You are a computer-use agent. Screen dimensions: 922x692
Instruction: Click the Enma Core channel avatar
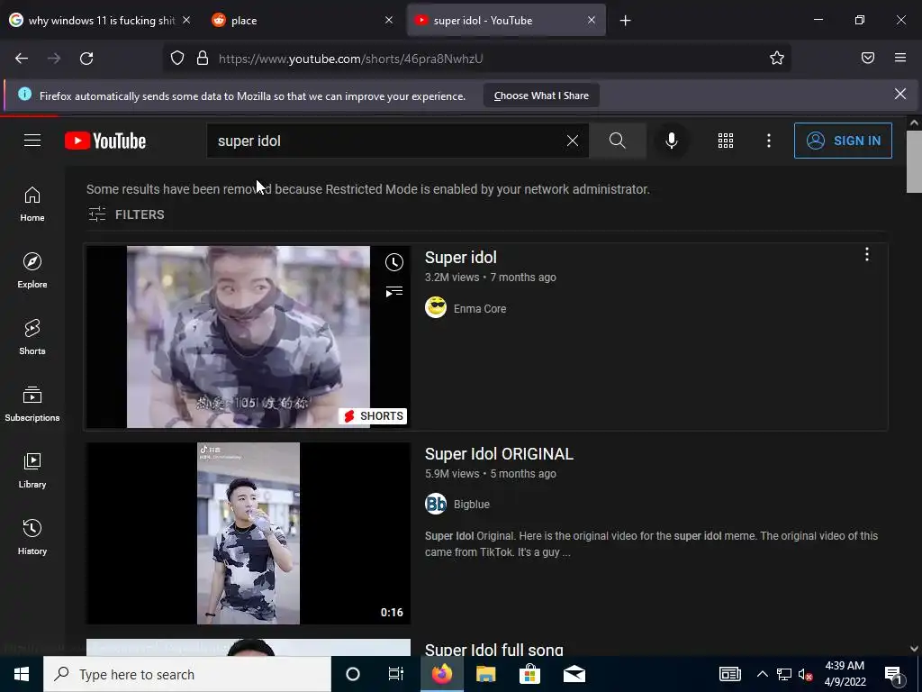pyautogui.click(x=436, y=308)
